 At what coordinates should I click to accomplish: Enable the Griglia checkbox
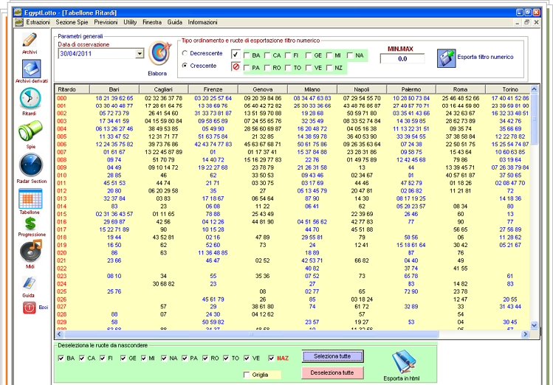pos(247,375)
